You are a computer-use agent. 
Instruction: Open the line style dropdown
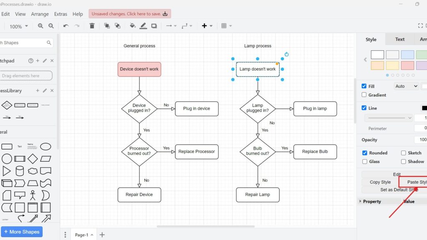(389, 118)
